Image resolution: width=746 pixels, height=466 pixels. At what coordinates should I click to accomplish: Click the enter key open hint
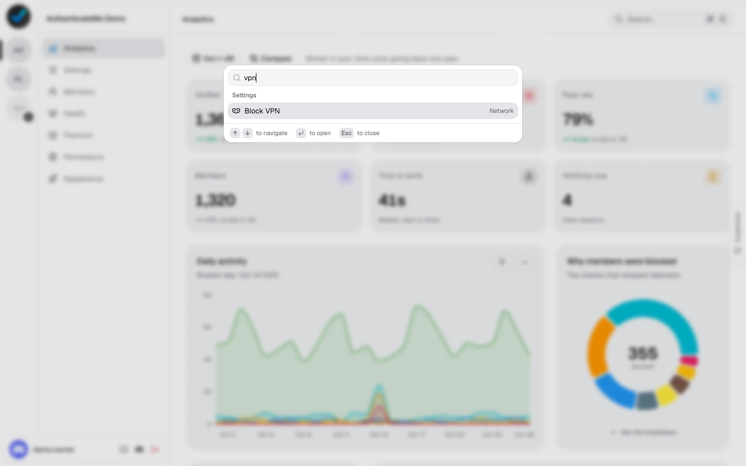coord(301,133)
